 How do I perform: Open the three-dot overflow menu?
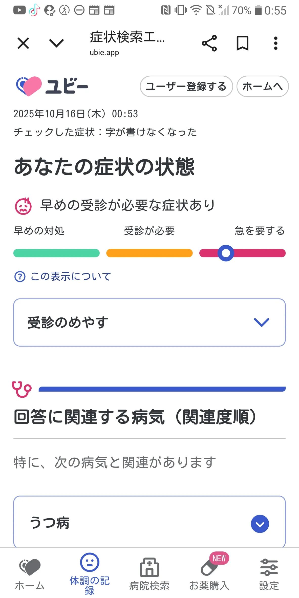(275, 43)
